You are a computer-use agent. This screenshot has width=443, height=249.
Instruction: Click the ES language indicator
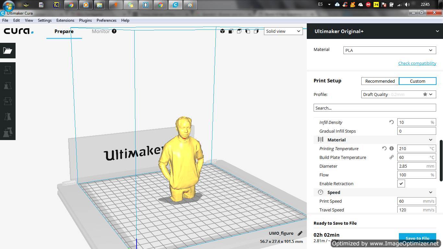[320, 5]
